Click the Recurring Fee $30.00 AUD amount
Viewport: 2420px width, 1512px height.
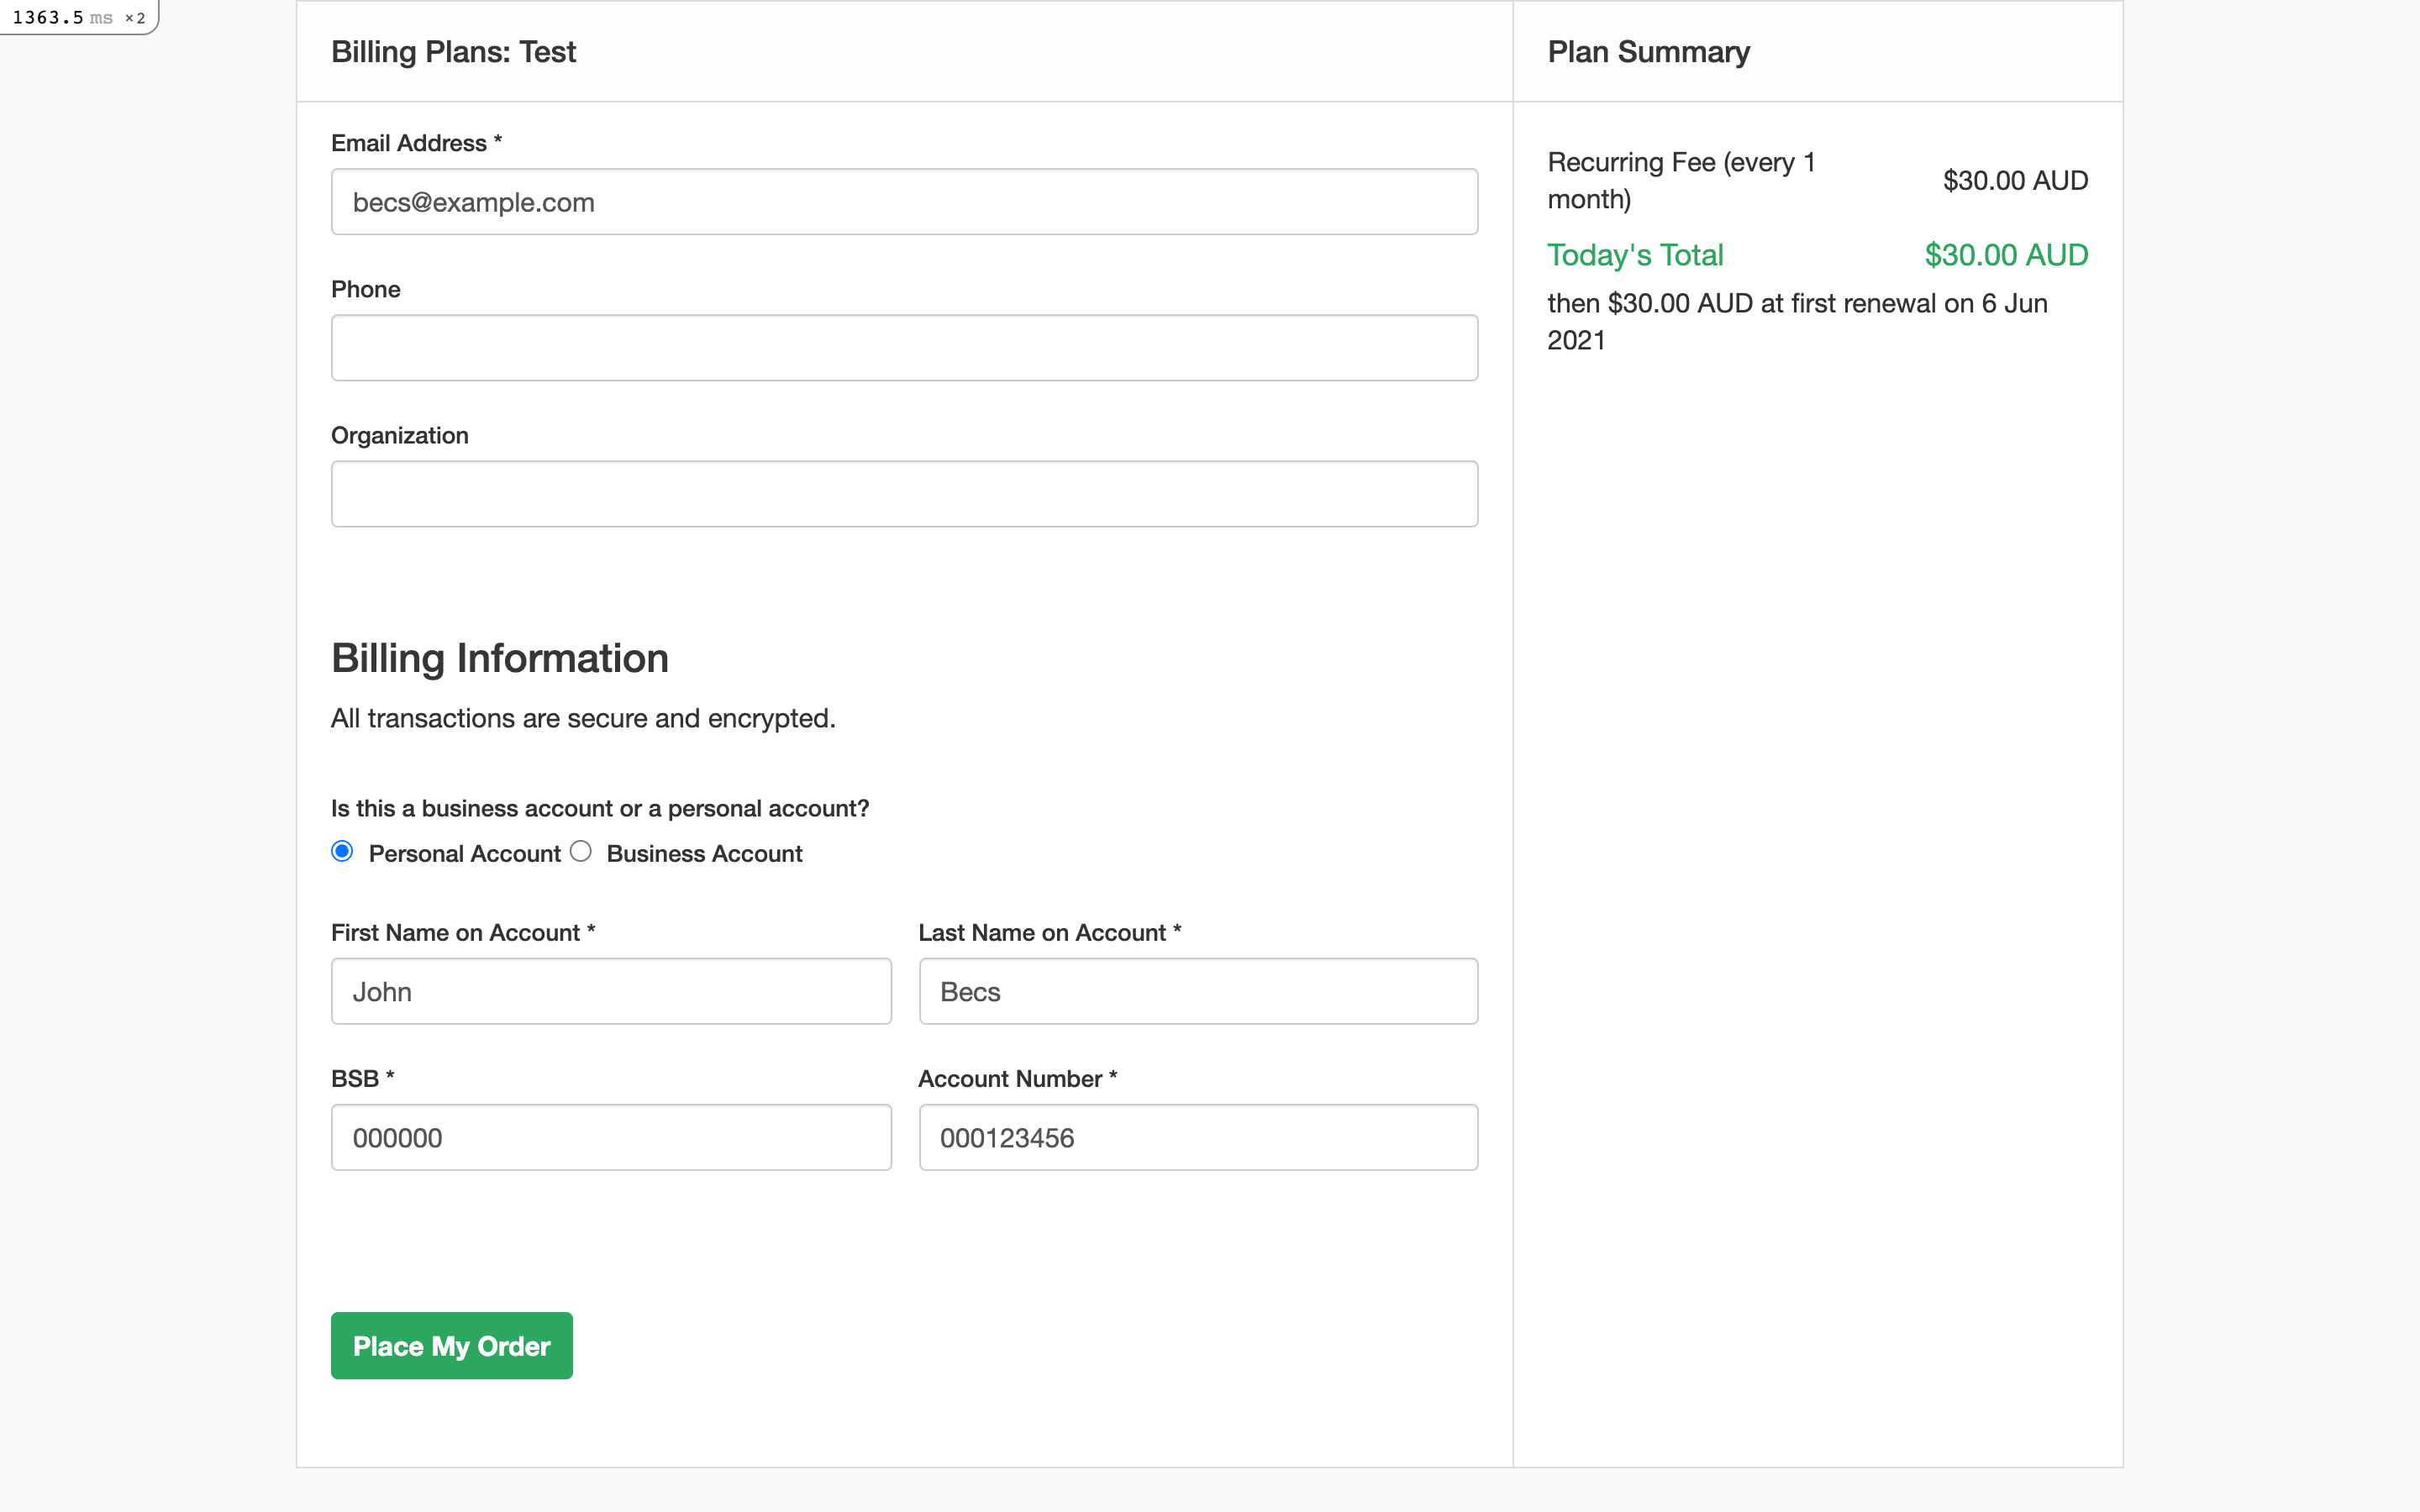coord(2015,181)
